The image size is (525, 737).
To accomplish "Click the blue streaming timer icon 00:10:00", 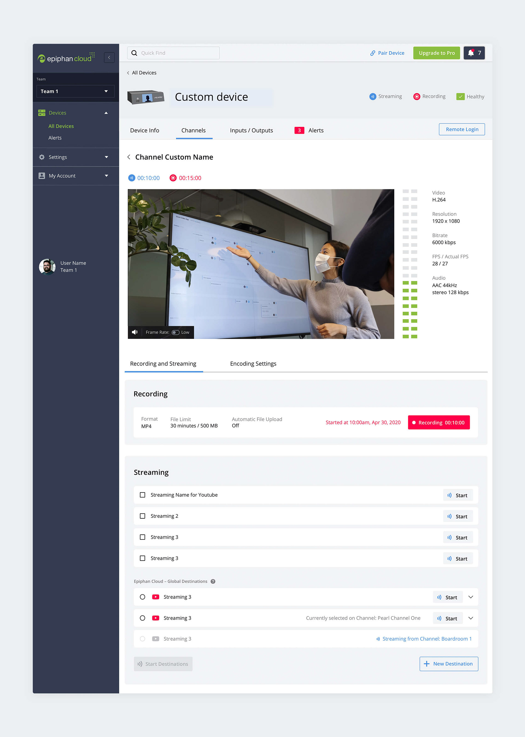I will coord(132,178).
